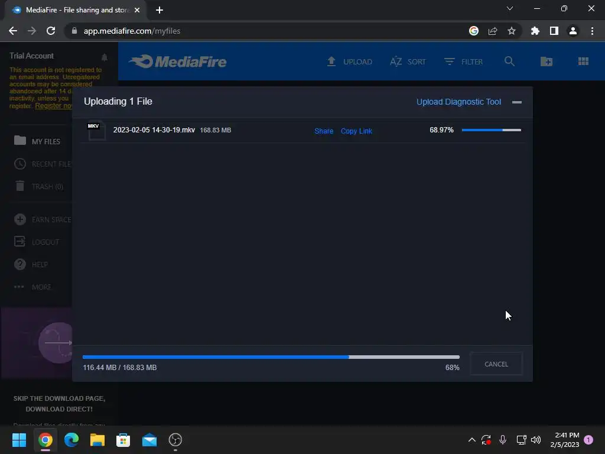Click the volume tray icon
605x454 pixels.
click(536, 440)
